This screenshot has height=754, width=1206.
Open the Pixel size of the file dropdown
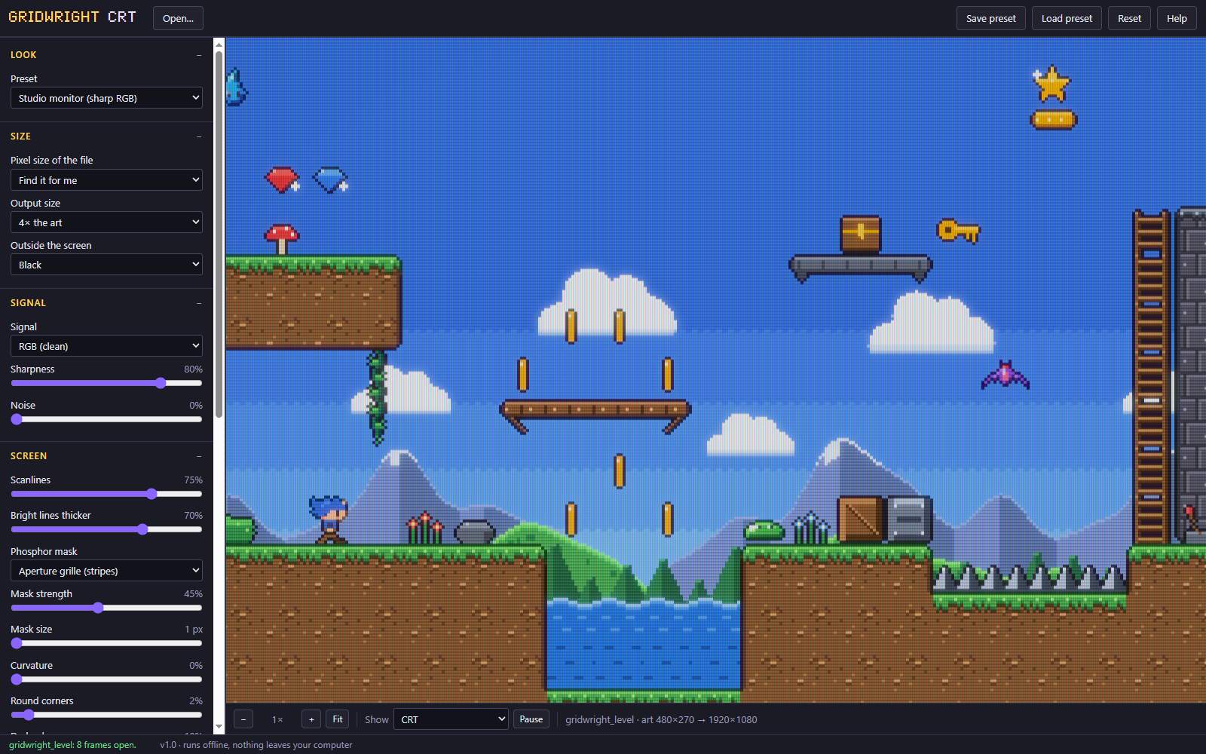point(106,180)
